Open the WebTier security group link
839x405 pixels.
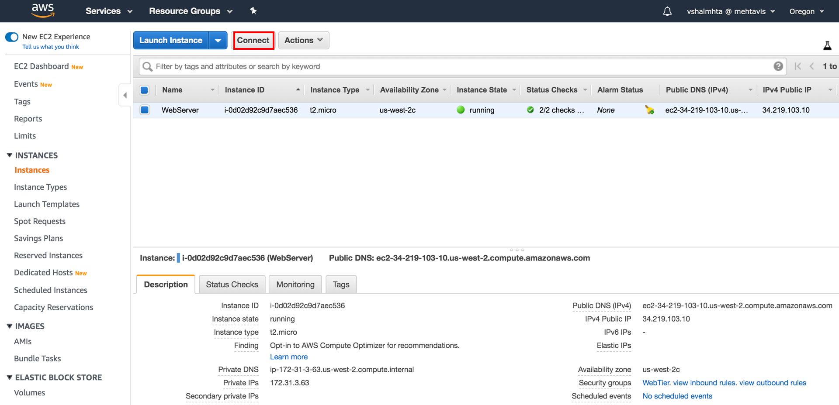pos(656,383)
